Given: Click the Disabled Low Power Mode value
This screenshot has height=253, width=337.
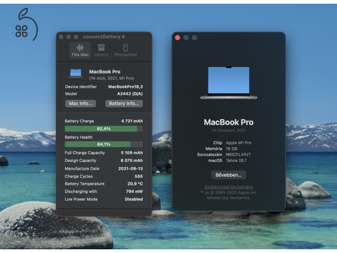Looking at the screenshot, I should click(x=134, y=199).
